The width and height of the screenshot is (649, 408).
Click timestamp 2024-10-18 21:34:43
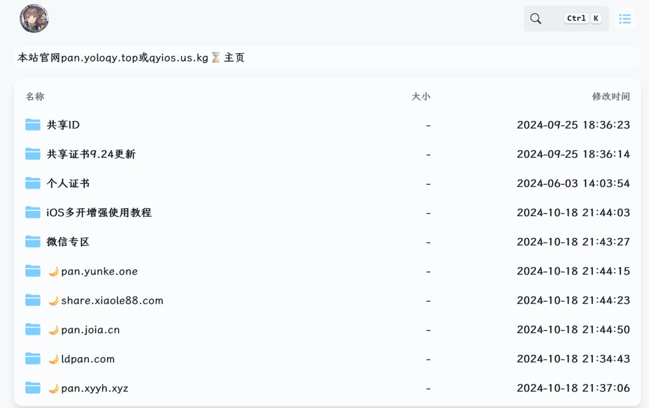(x=573, y=359)
